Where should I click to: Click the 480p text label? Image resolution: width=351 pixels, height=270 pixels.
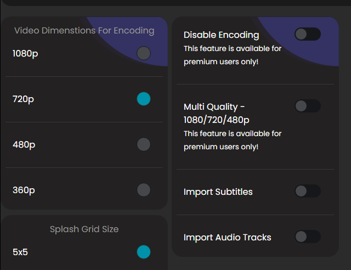pos(24,145)
